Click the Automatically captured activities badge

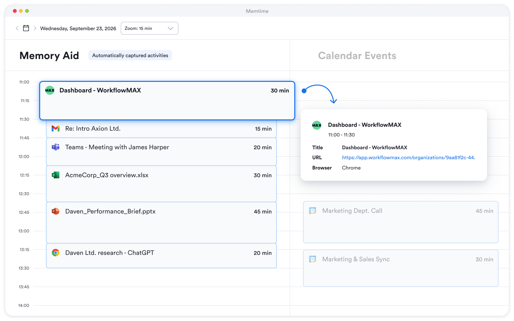130,55
